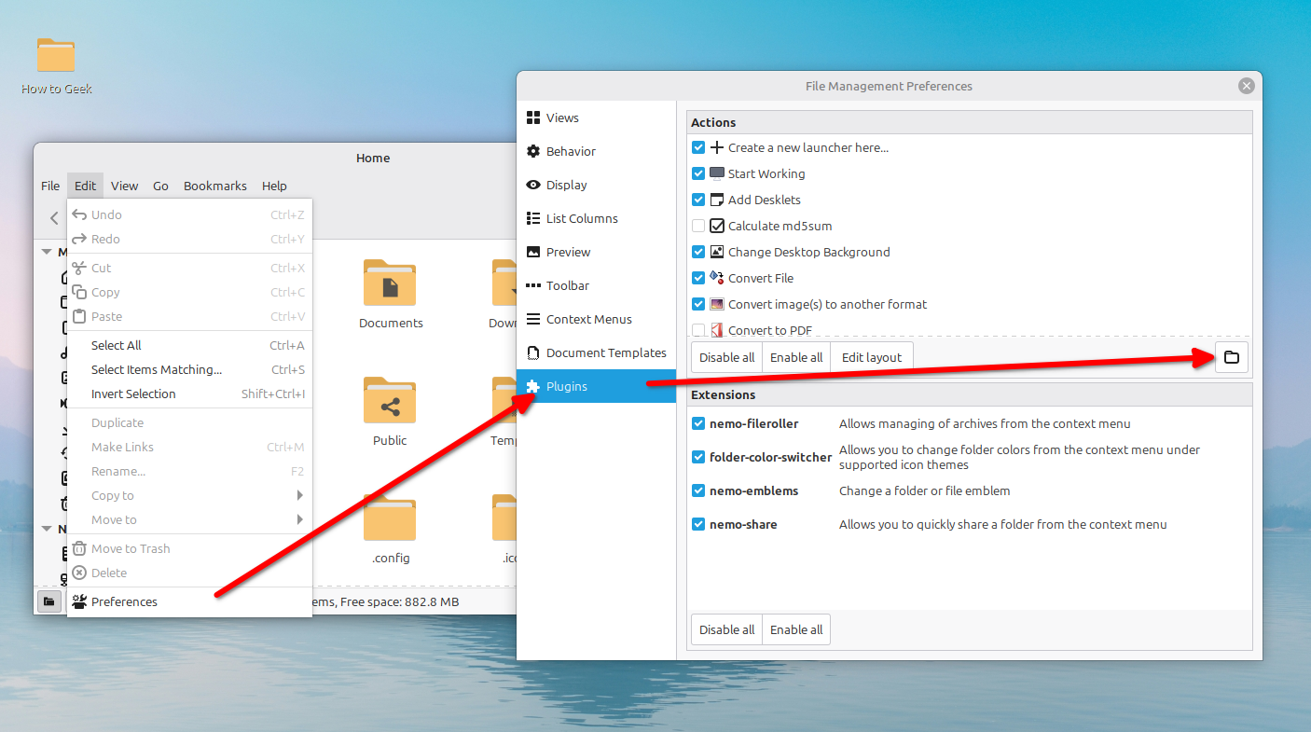1311x732 pixels.
Task: Click the Change Desktop Background picture icon
Action: click(717, 252)
